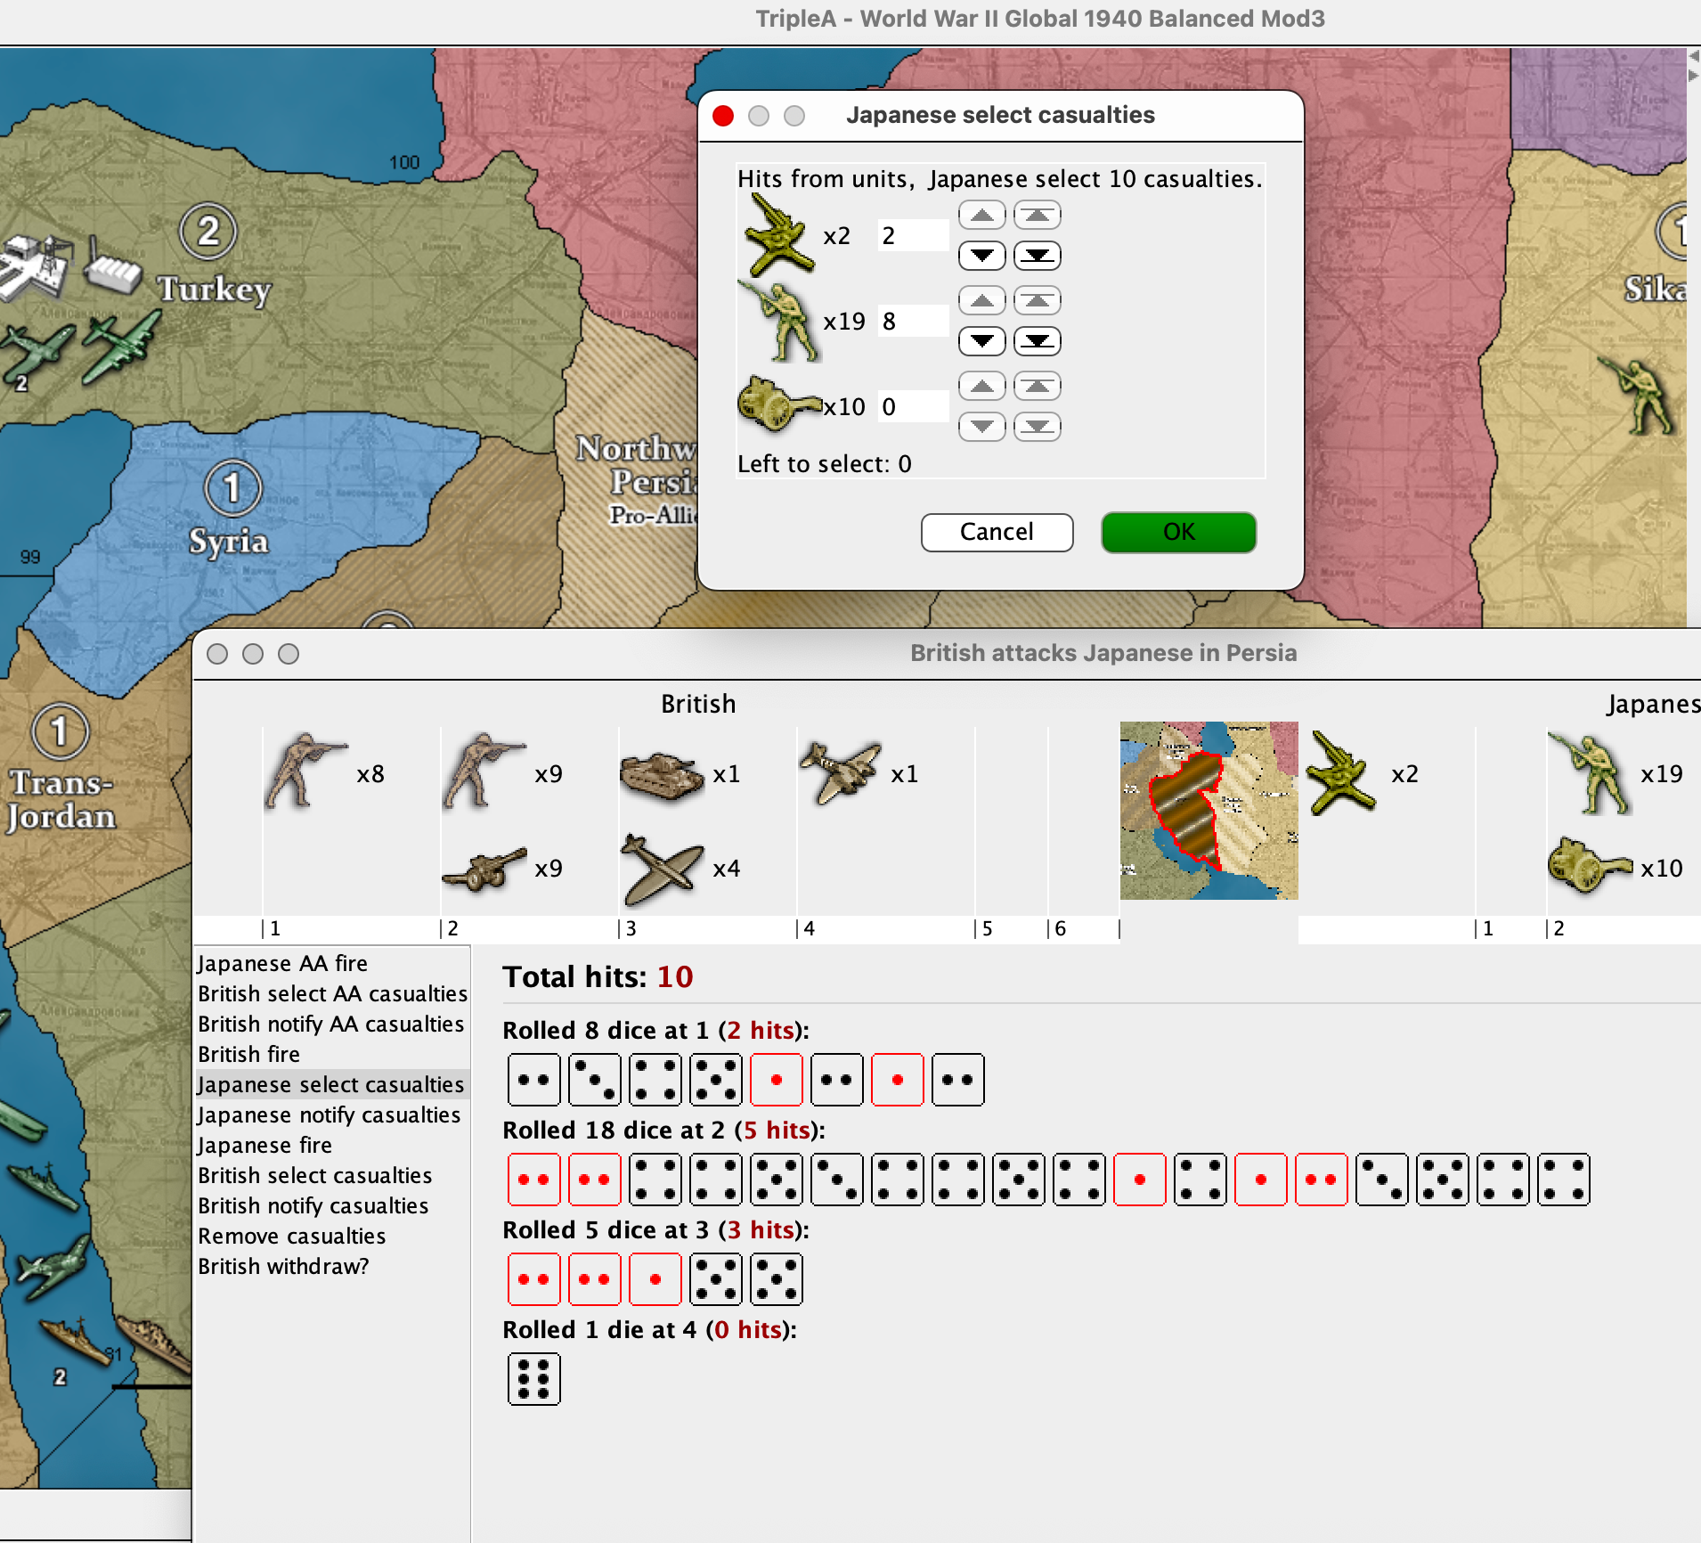This screenshot has width=1701, height=1543.
Task: Click the anti-aircraft gun icon in casualties dialog
Action: point(778,236)
